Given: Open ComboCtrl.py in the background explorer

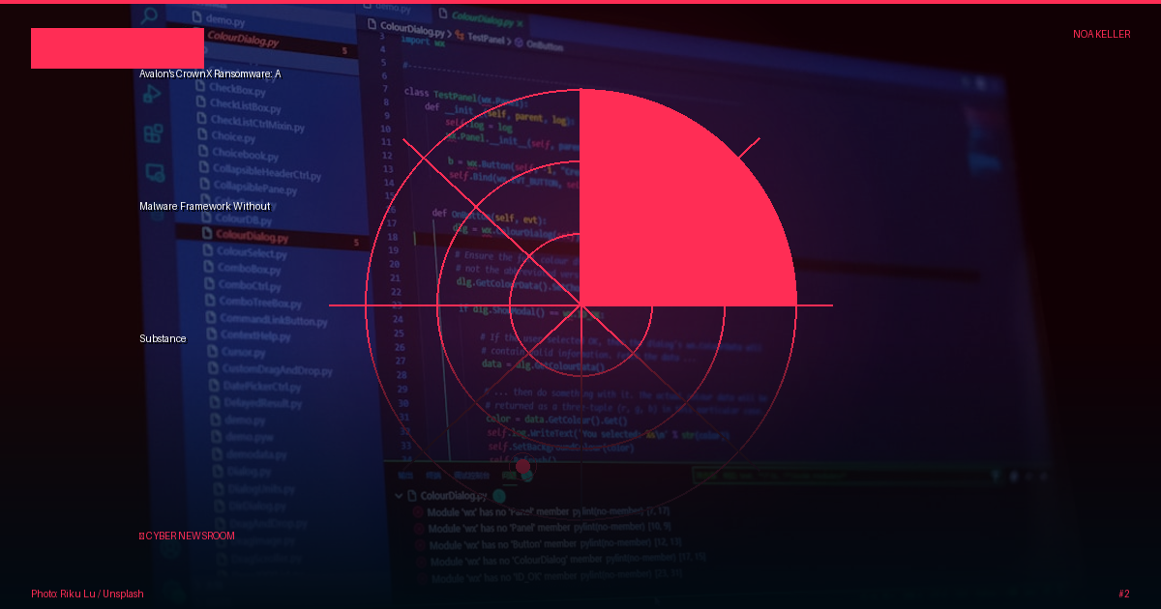Looking at the screenshot, I should (243, 285).
